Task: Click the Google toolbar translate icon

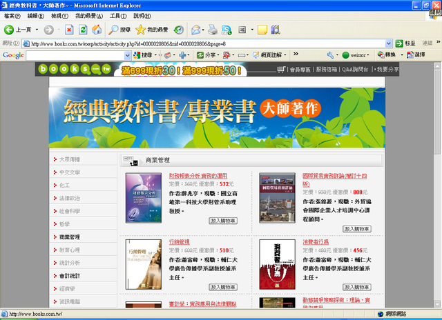Action: click(387, 55)
